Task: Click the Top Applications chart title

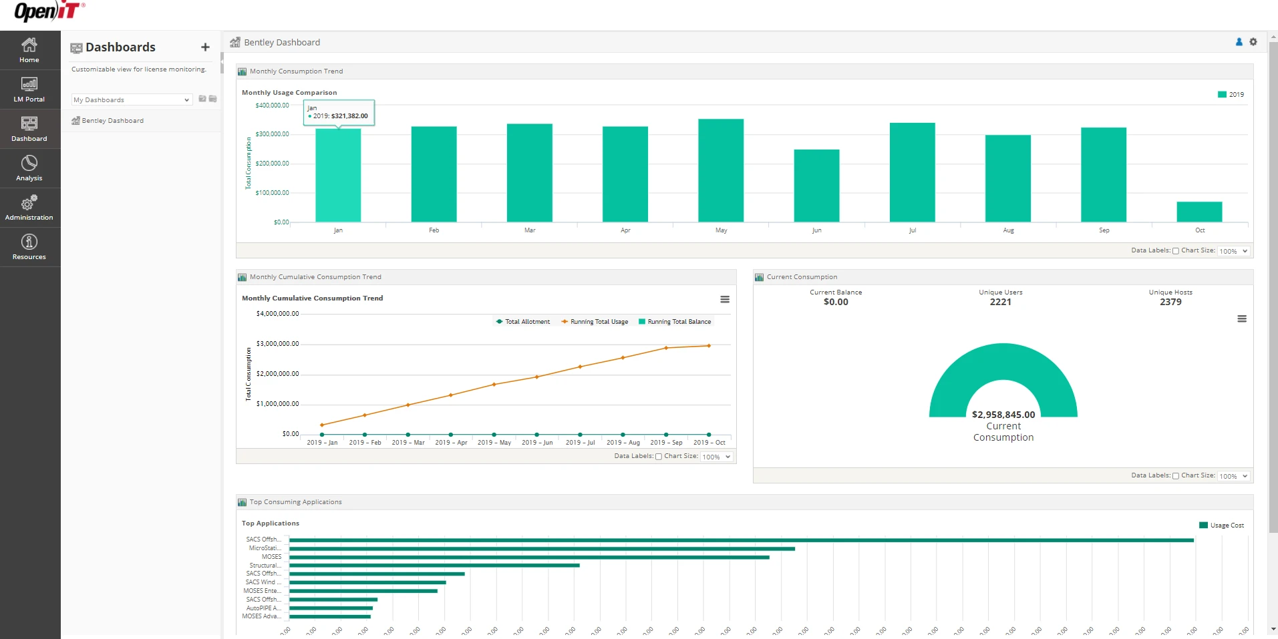Action: (271, 523)
